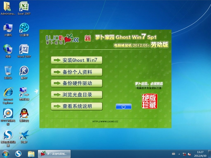Image resolution: width=211 pixels, height=158 pixels.
Task: Open Internet Explorer desktop icon
Action: pyautogui.click(x=8, y=96)
